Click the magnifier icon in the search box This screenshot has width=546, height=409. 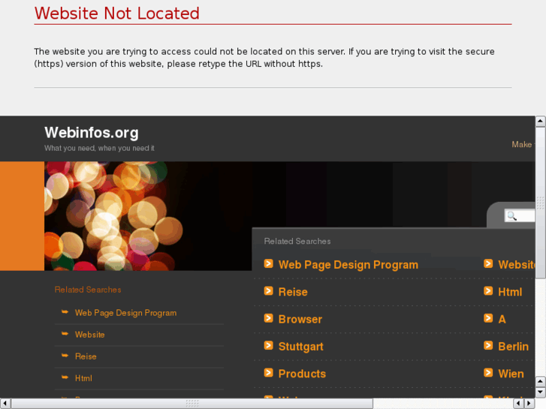(511, 216)
